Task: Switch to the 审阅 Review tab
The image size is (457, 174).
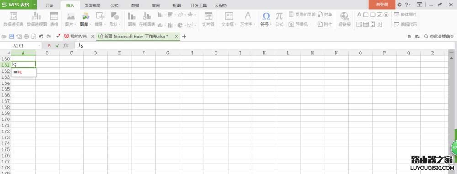Action: pos(156,5)
